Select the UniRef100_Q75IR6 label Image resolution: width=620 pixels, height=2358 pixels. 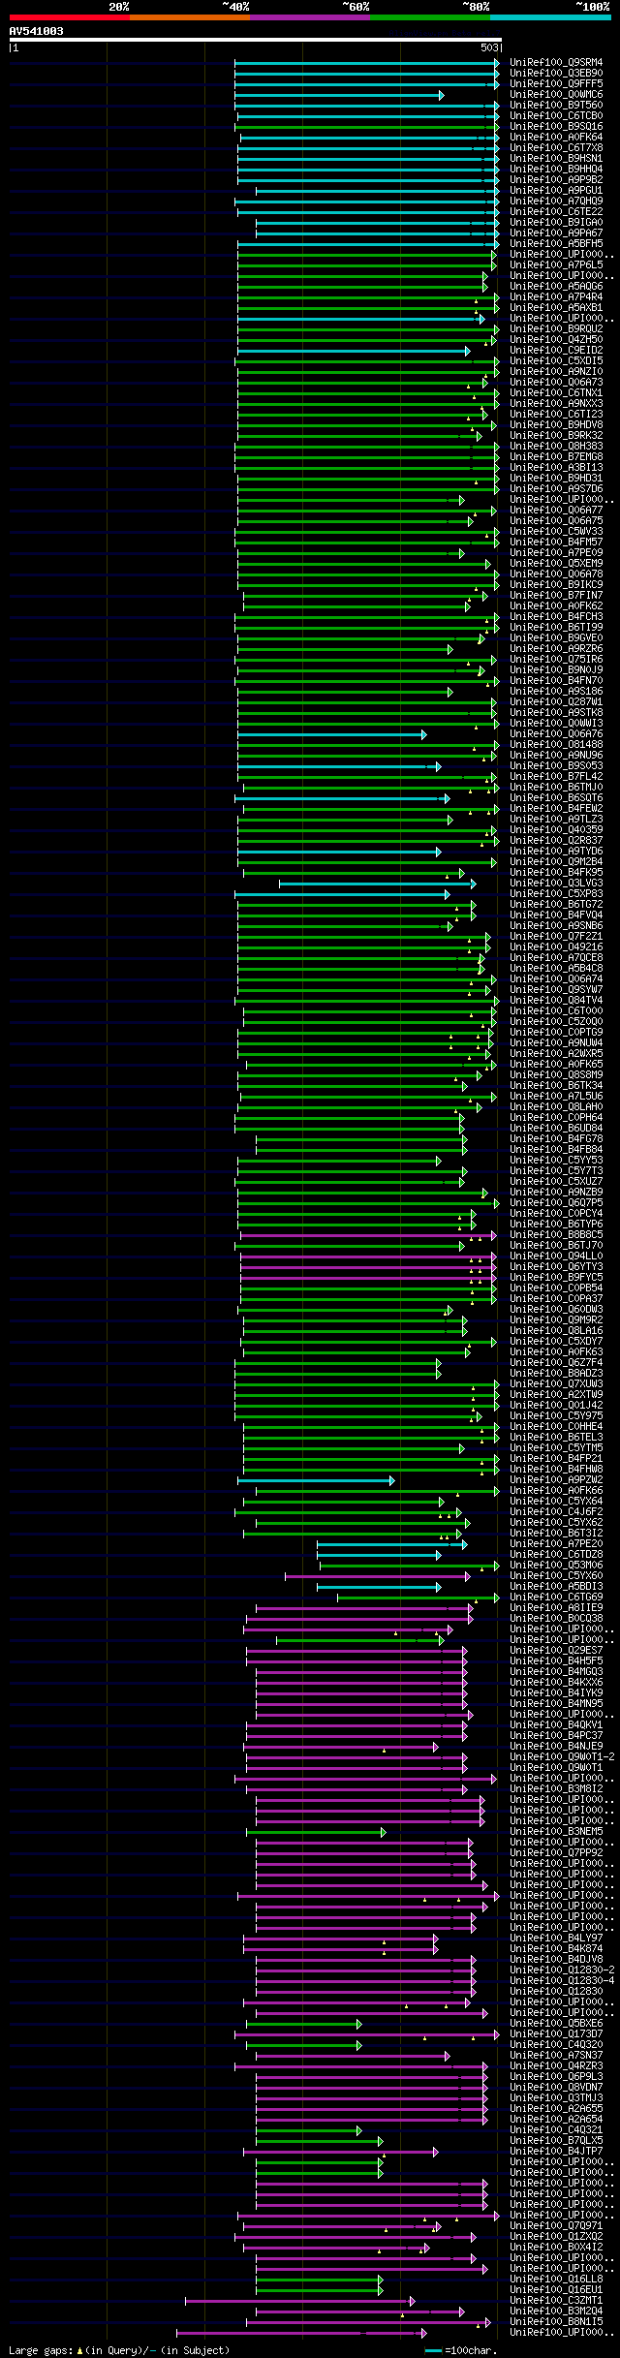[x=556, y=660]
